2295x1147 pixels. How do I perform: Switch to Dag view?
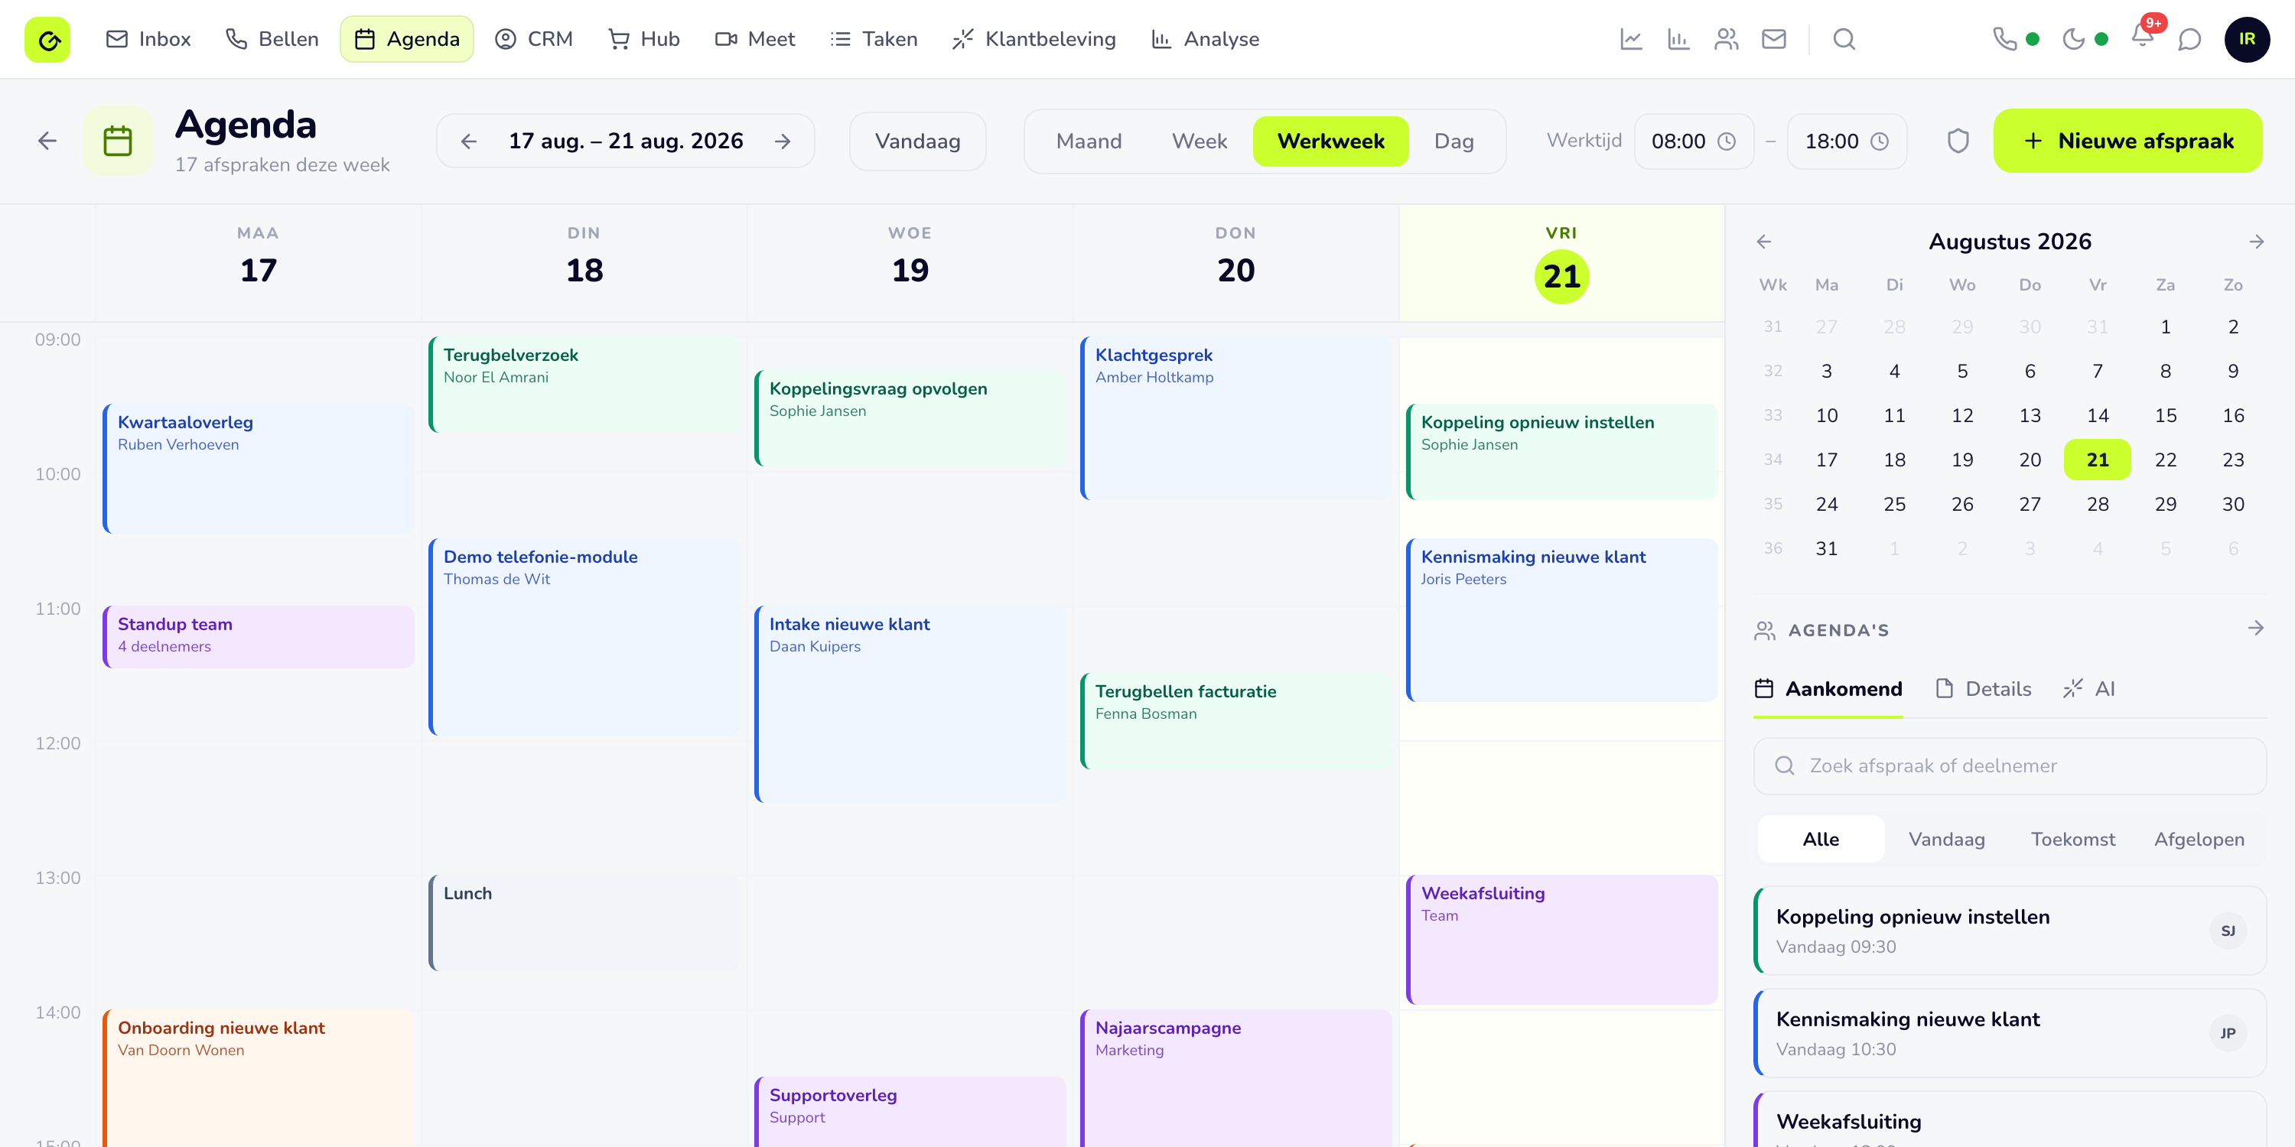pos(1454,141)
